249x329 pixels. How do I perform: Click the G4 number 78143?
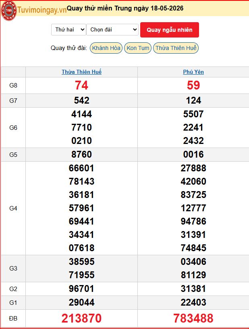point(81,181)
